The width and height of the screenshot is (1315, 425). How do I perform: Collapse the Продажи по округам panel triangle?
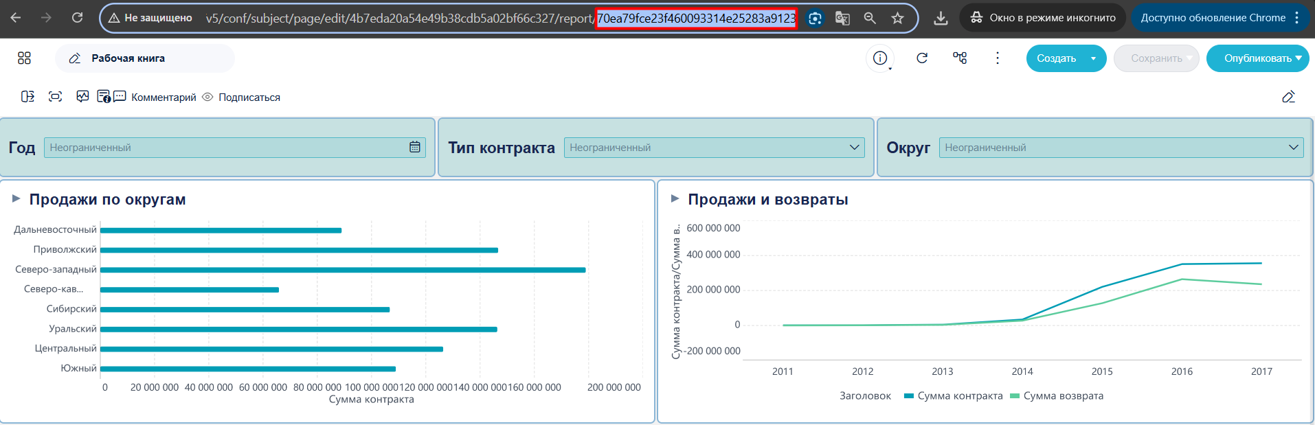click(x=16, y=199)
